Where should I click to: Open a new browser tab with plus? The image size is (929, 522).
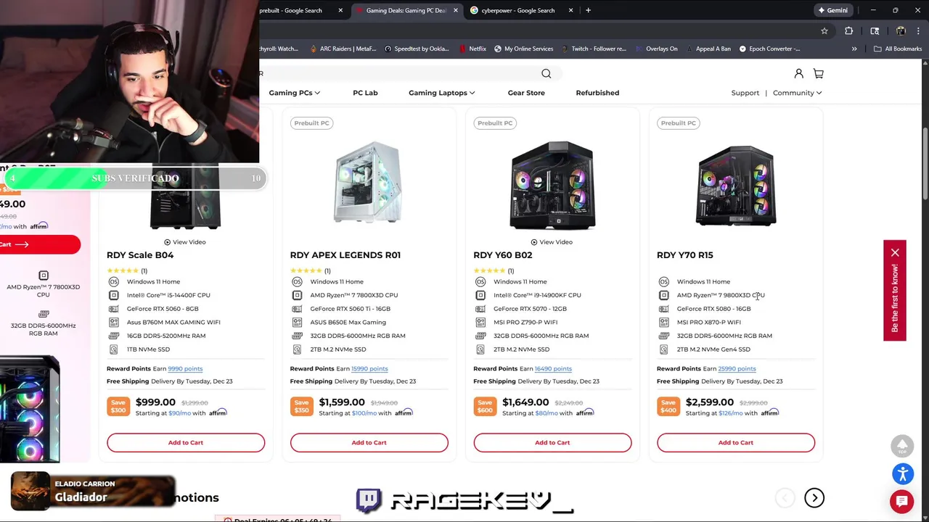click(588, 10)
